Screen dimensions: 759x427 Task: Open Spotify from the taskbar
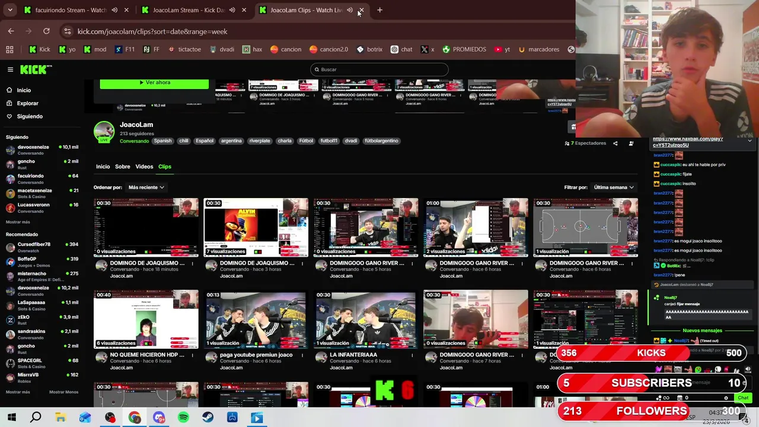point(183,418)
